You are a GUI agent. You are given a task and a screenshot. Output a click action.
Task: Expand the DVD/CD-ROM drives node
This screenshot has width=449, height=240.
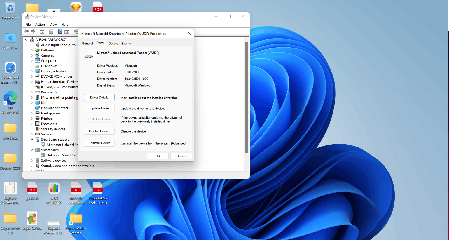click(32, 76)
